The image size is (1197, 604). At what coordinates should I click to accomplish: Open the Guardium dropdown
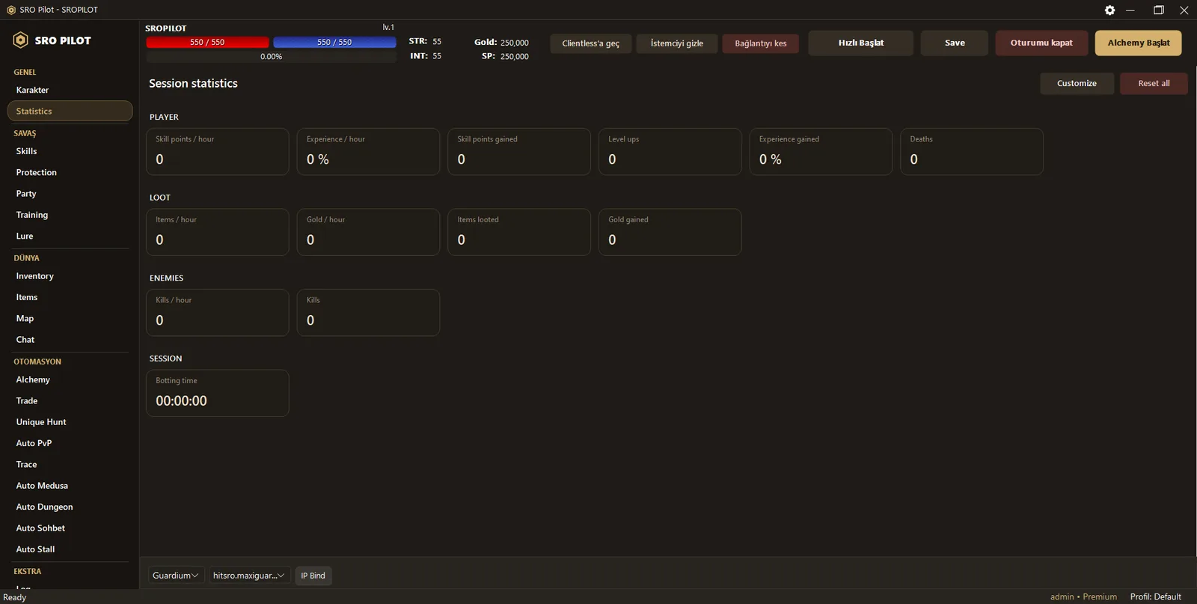(x=176, y=576)
